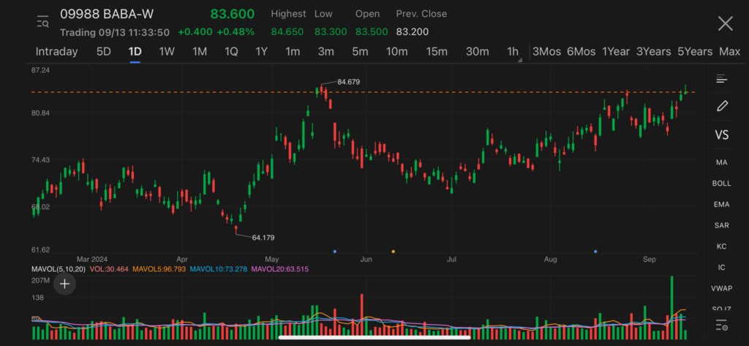Tap the 84.679 high price label
This screenshot has width=749, height=346.
pyautogui.click(x=348, y=81)
